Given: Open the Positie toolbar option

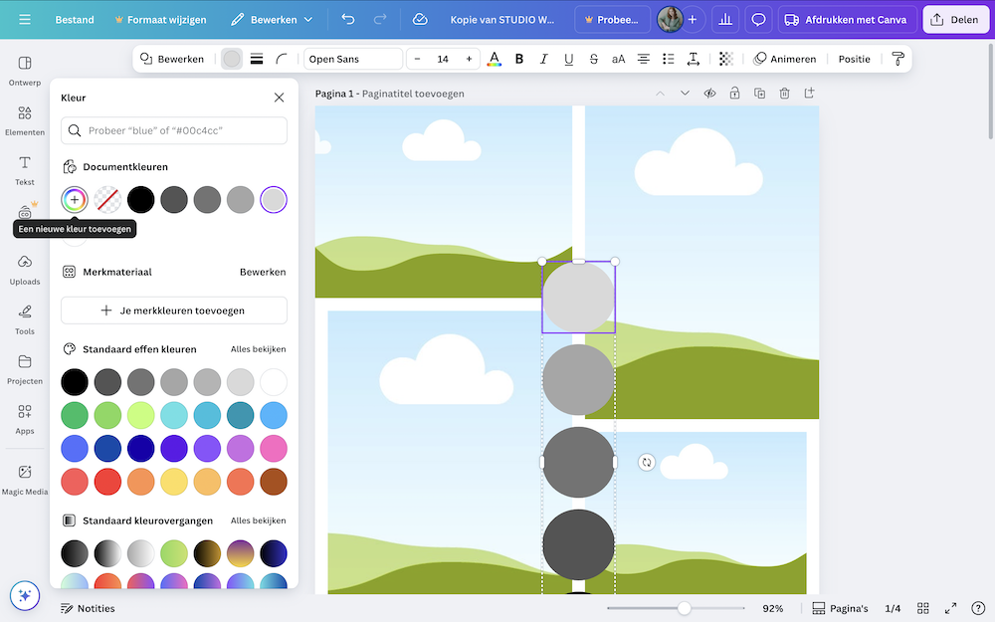Looking at the screenshot, I should coord(854,59).
